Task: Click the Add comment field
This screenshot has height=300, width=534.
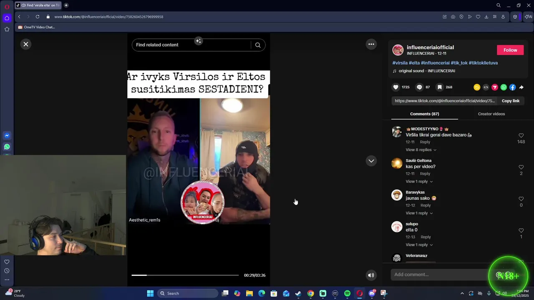Action: click(440, 275)
